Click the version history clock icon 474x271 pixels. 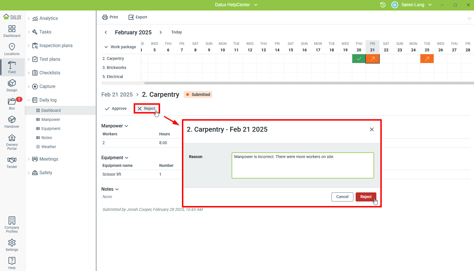pos(383,5)
